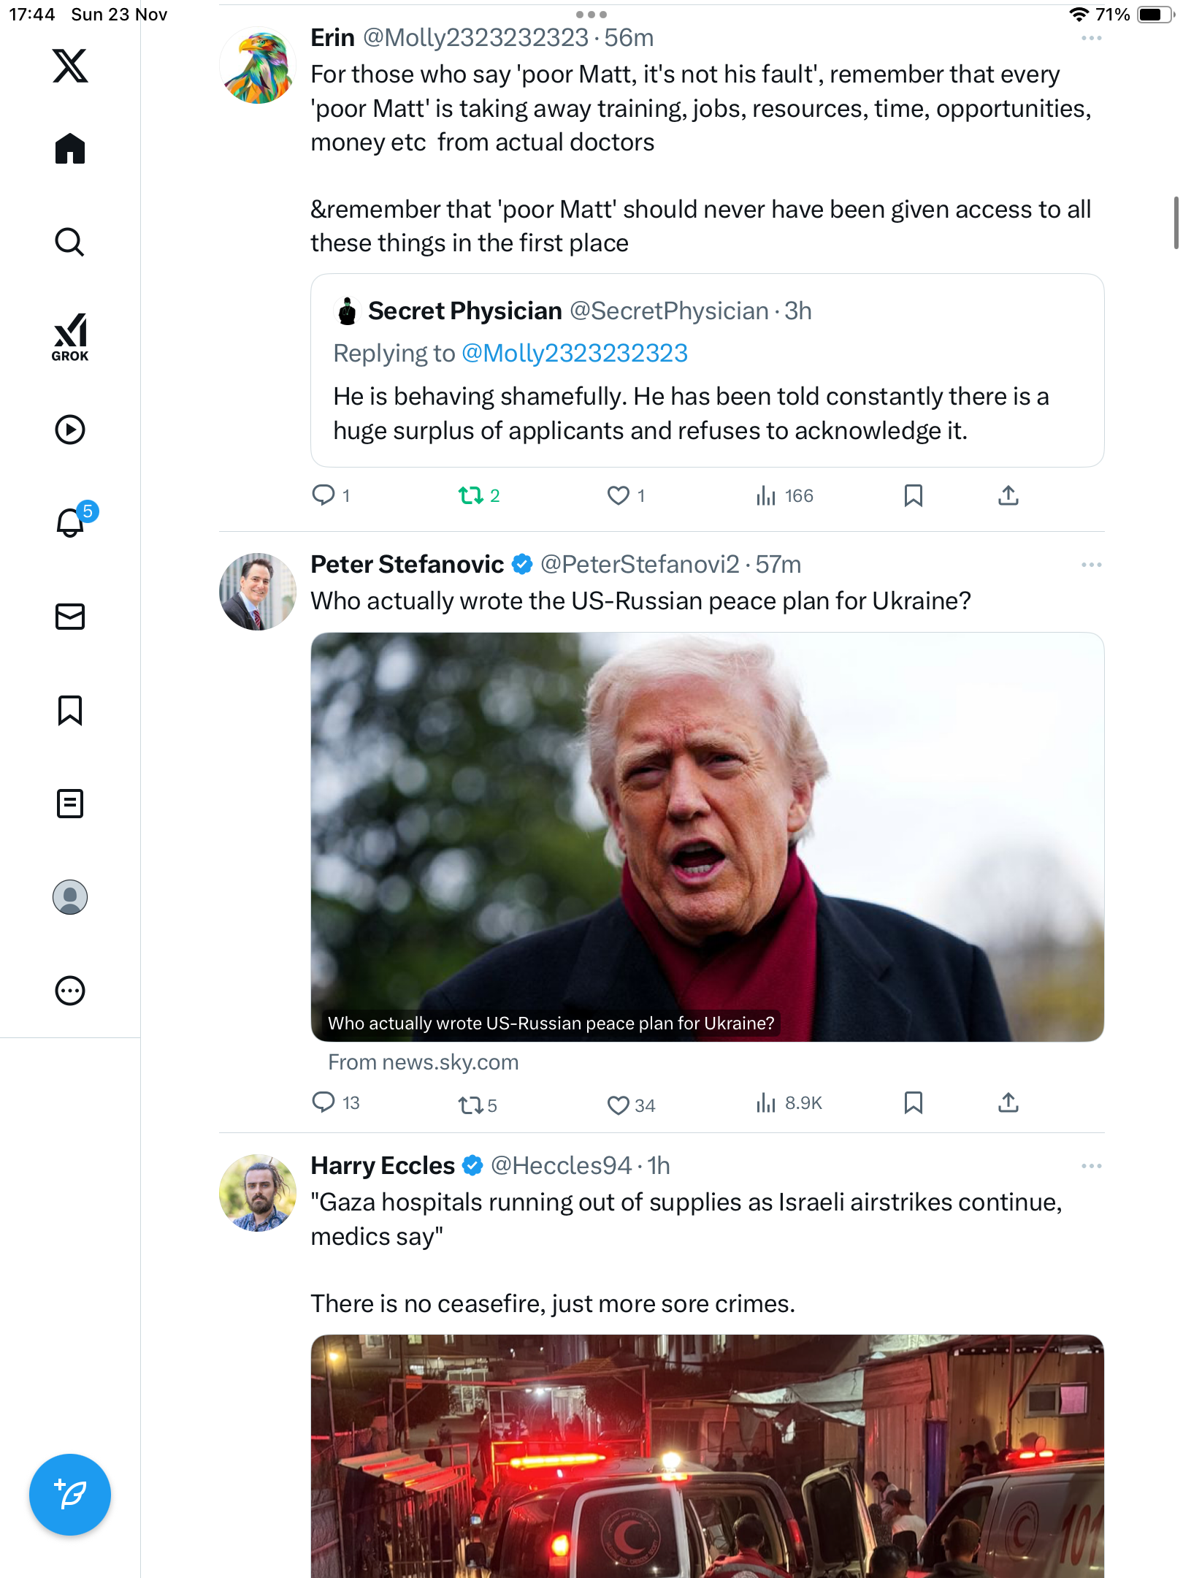This screenshot has height=1578, width=1183.
Task: Open the Video play tab in sidebar
Action: pyautogui.click(x=70, y=430)
